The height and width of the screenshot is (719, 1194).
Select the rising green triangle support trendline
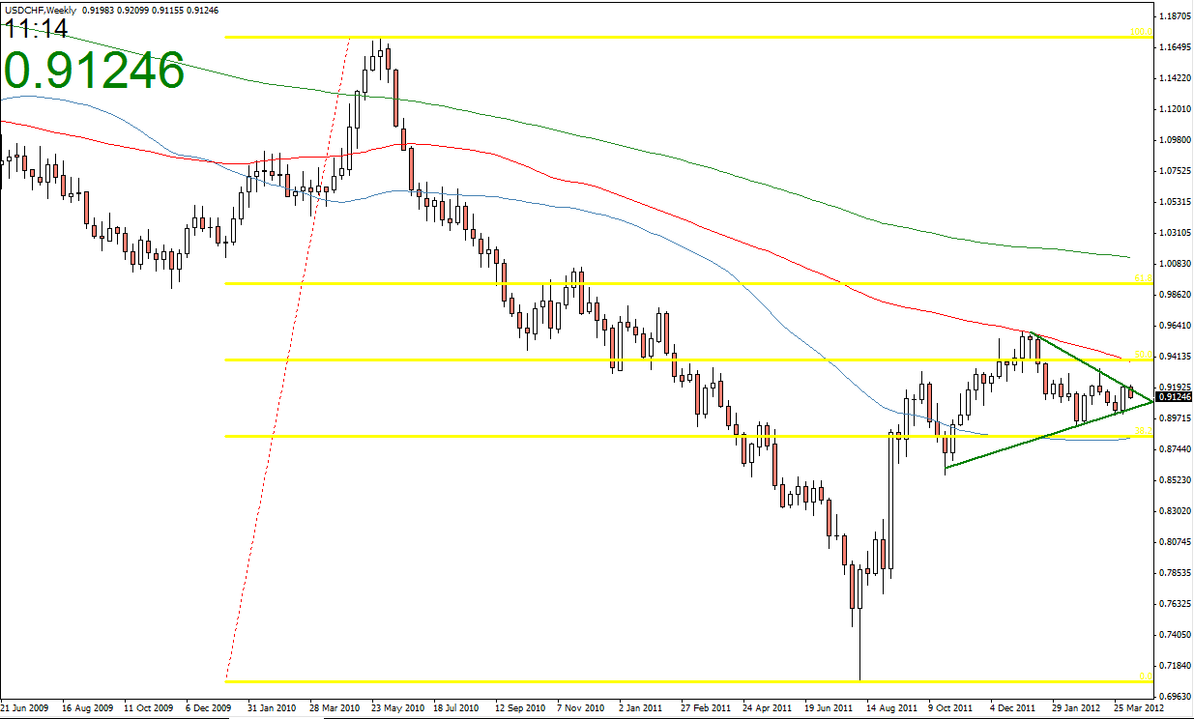click(1049, 434)
